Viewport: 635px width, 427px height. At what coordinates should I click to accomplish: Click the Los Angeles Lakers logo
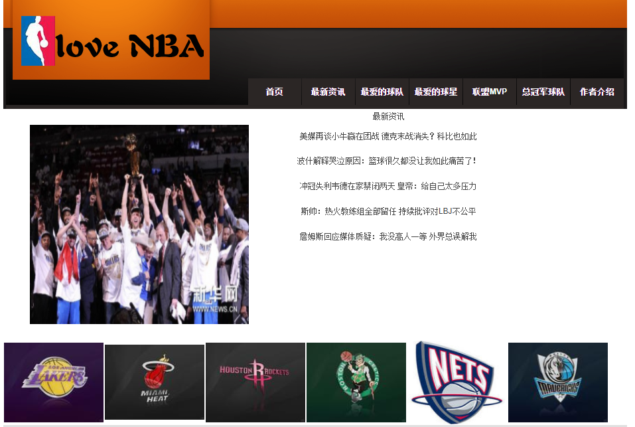point(54,383)
